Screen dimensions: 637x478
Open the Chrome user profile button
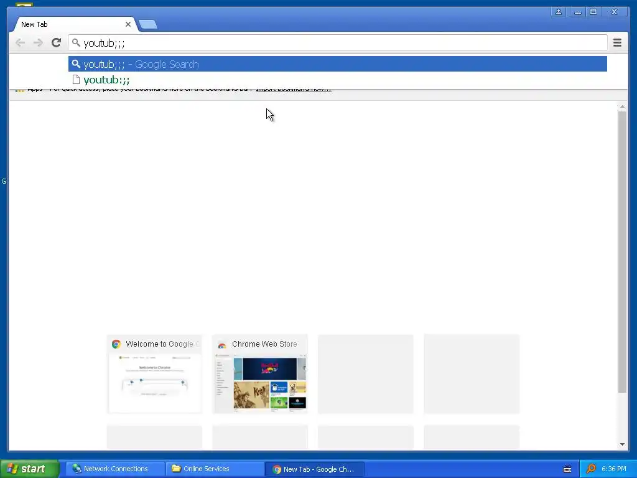tap(559, 12)
